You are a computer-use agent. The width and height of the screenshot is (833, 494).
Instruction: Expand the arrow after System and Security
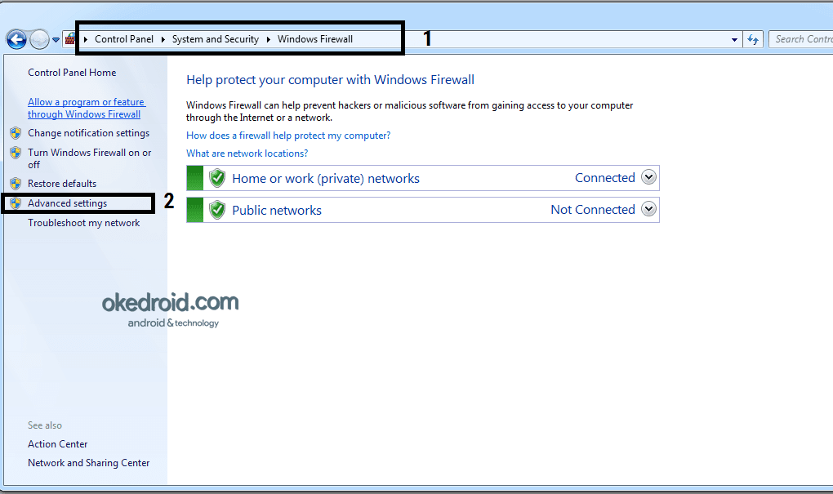(x=269, y=39)
